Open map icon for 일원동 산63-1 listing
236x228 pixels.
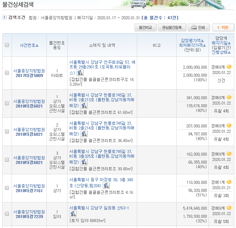(73, 214)
